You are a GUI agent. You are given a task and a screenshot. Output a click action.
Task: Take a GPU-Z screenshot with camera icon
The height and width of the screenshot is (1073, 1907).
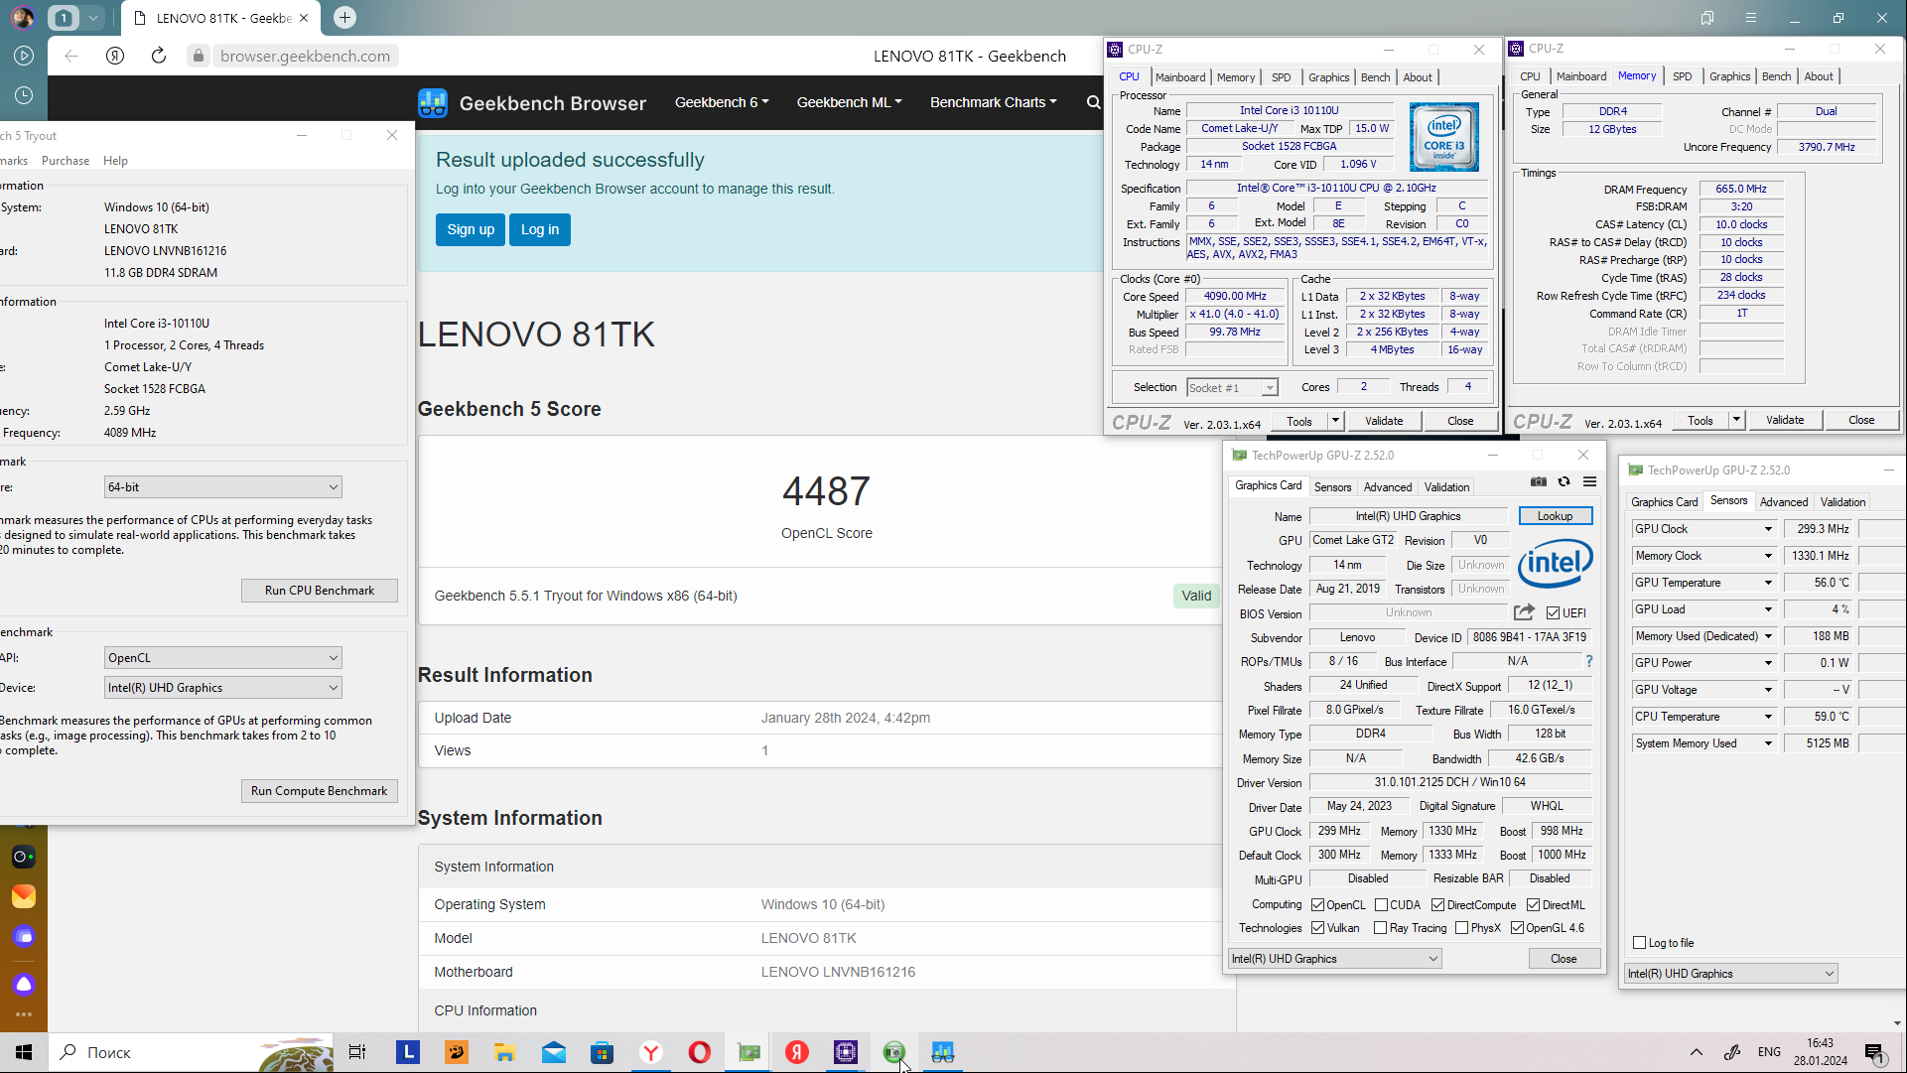click(1538, 481)
